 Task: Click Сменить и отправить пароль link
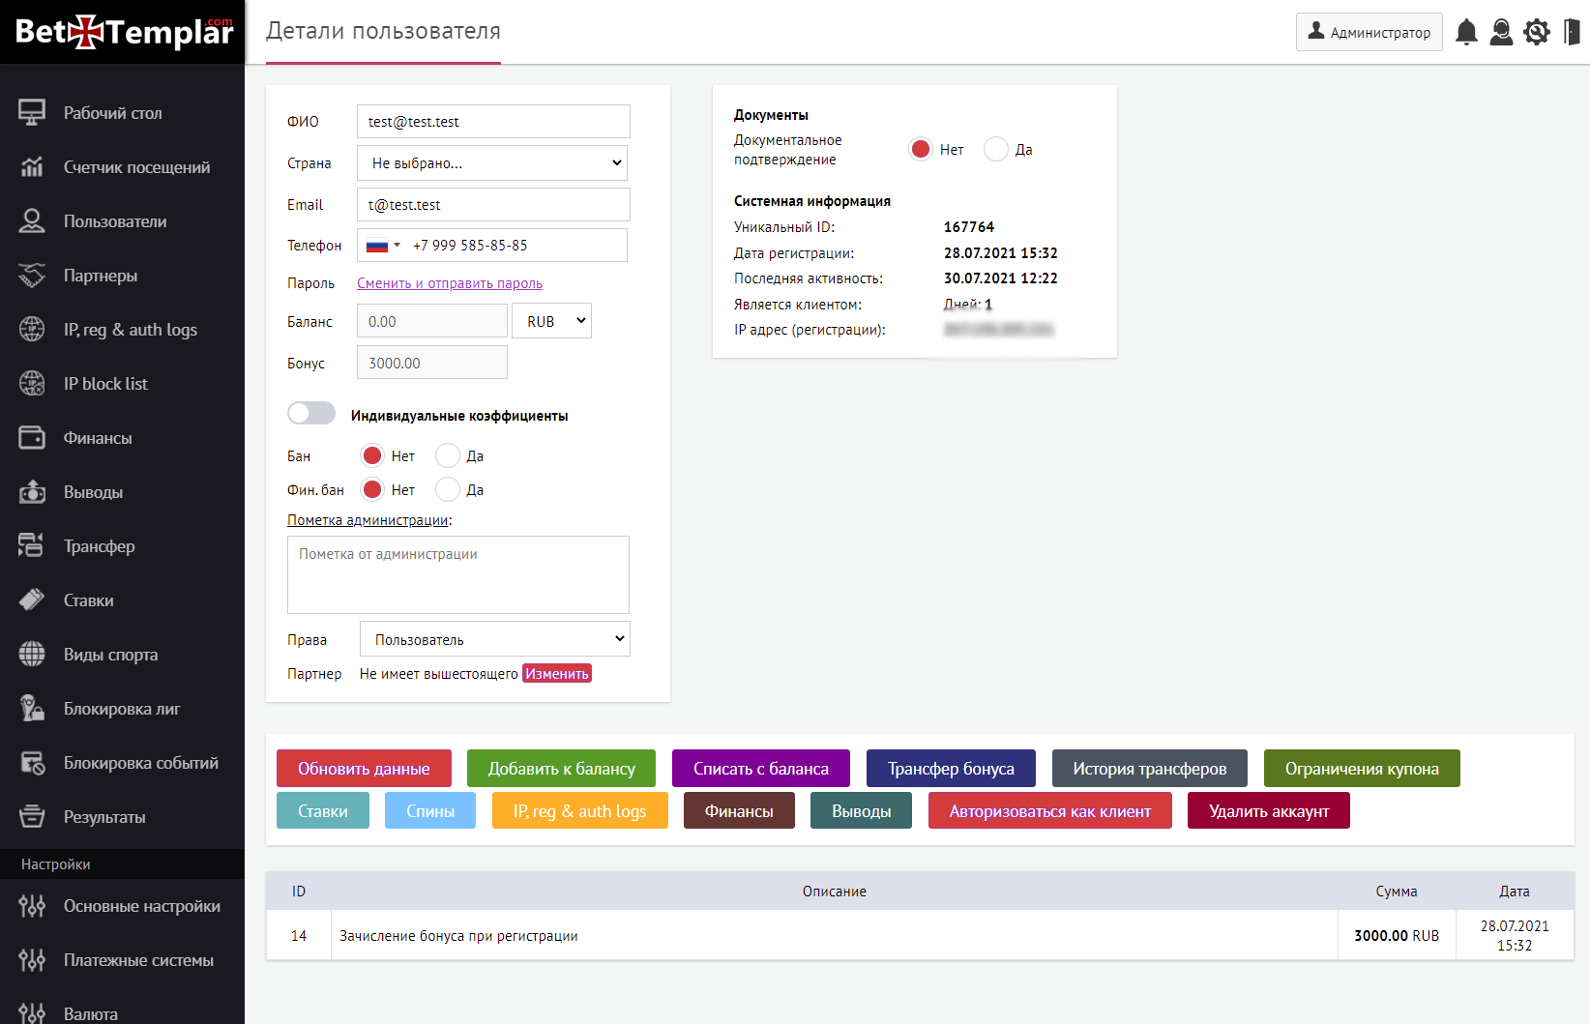pos(450,283)
